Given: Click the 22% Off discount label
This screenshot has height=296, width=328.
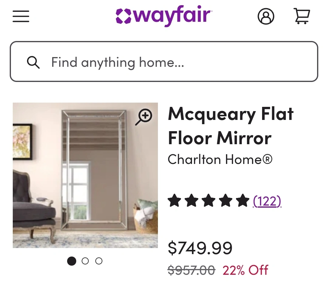Looking at the screenshot, I should tap(245, 270).
